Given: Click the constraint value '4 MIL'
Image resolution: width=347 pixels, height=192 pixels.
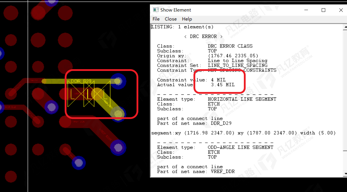Looking at the screenshot, I should click(218, 80).
